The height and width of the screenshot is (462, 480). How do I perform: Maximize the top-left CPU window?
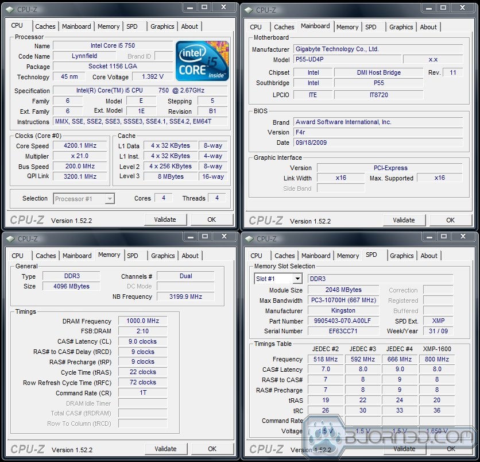point(204,7)
